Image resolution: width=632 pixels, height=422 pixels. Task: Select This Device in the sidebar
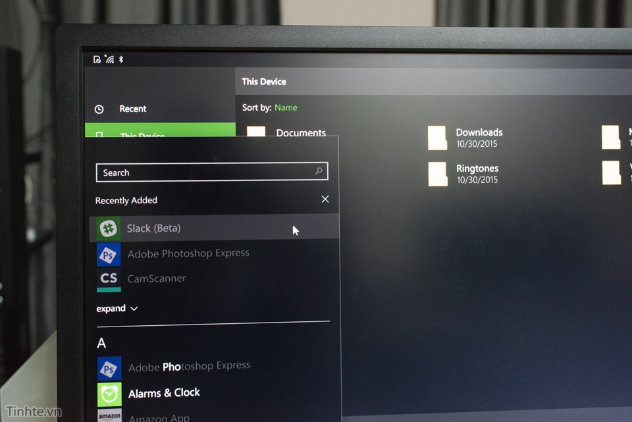click(x=161, y=130)
